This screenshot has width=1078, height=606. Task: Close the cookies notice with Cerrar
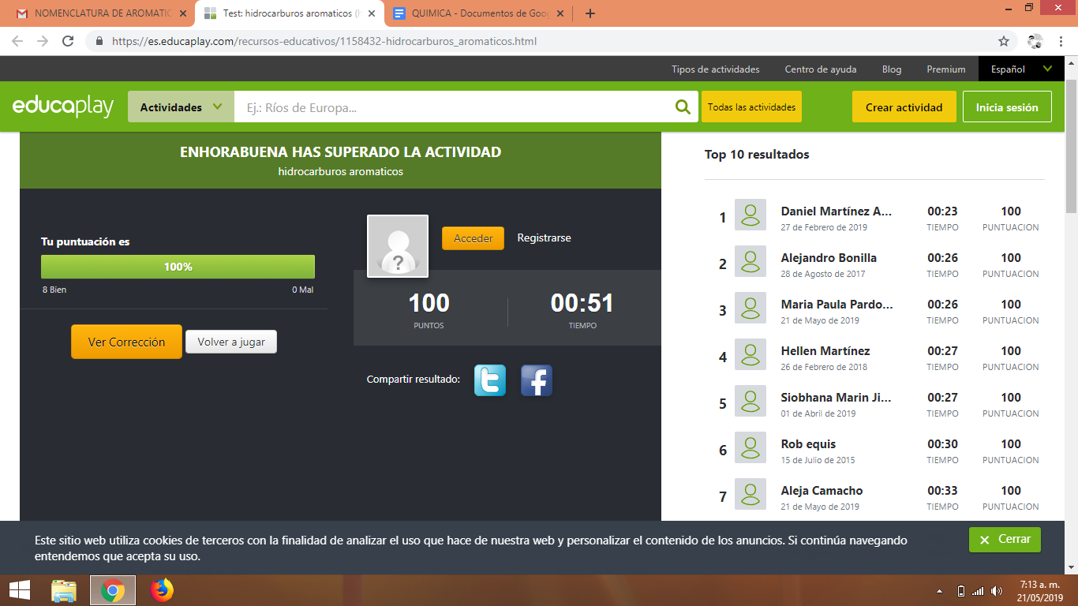tap(1005, 540)
